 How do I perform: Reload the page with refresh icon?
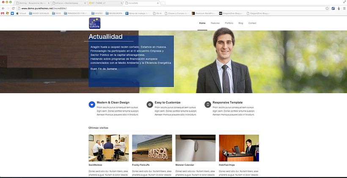point(13,8)
